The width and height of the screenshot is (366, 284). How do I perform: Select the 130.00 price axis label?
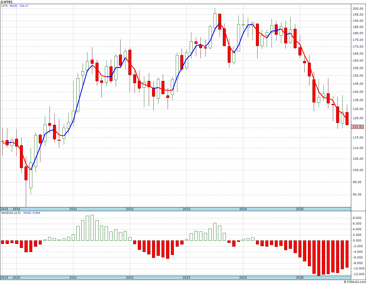(358, 109)
